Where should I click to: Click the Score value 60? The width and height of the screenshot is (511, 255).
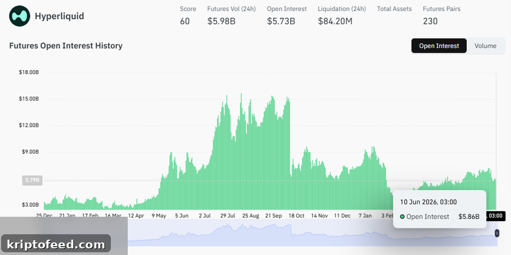(x=185, y=21)
